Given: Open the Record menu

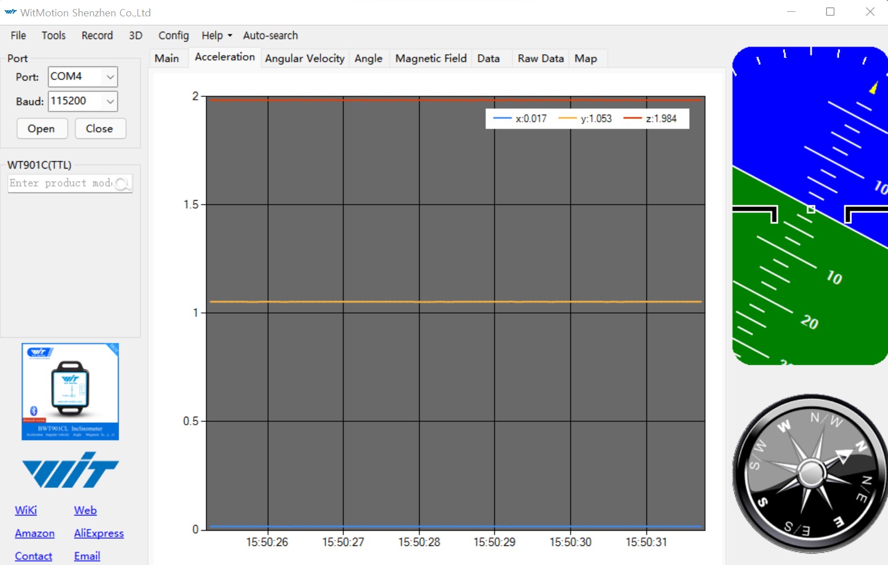Looking at the screenshot, I should click(97, 36).
